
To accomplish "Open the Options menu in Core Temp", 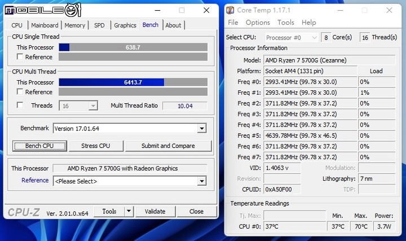I will (258, 23).
